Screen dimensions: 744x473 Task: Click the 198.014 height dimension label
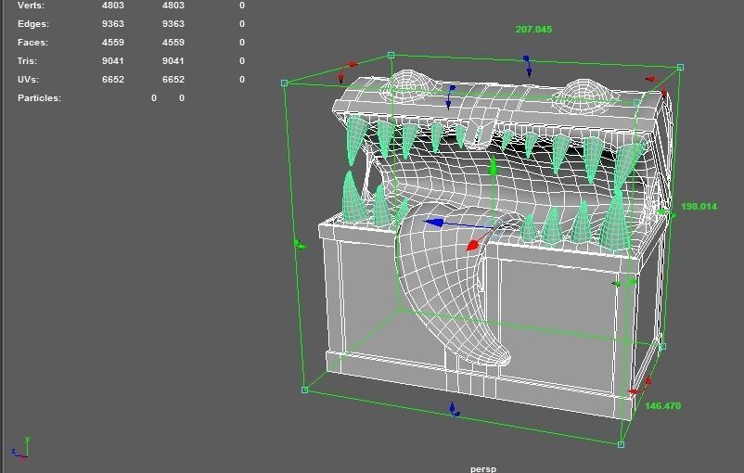pyautogui.click(x=699, y=207)
